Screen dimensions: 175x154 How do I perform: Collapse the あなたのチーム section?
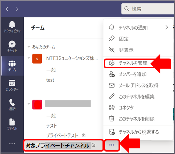29,47
